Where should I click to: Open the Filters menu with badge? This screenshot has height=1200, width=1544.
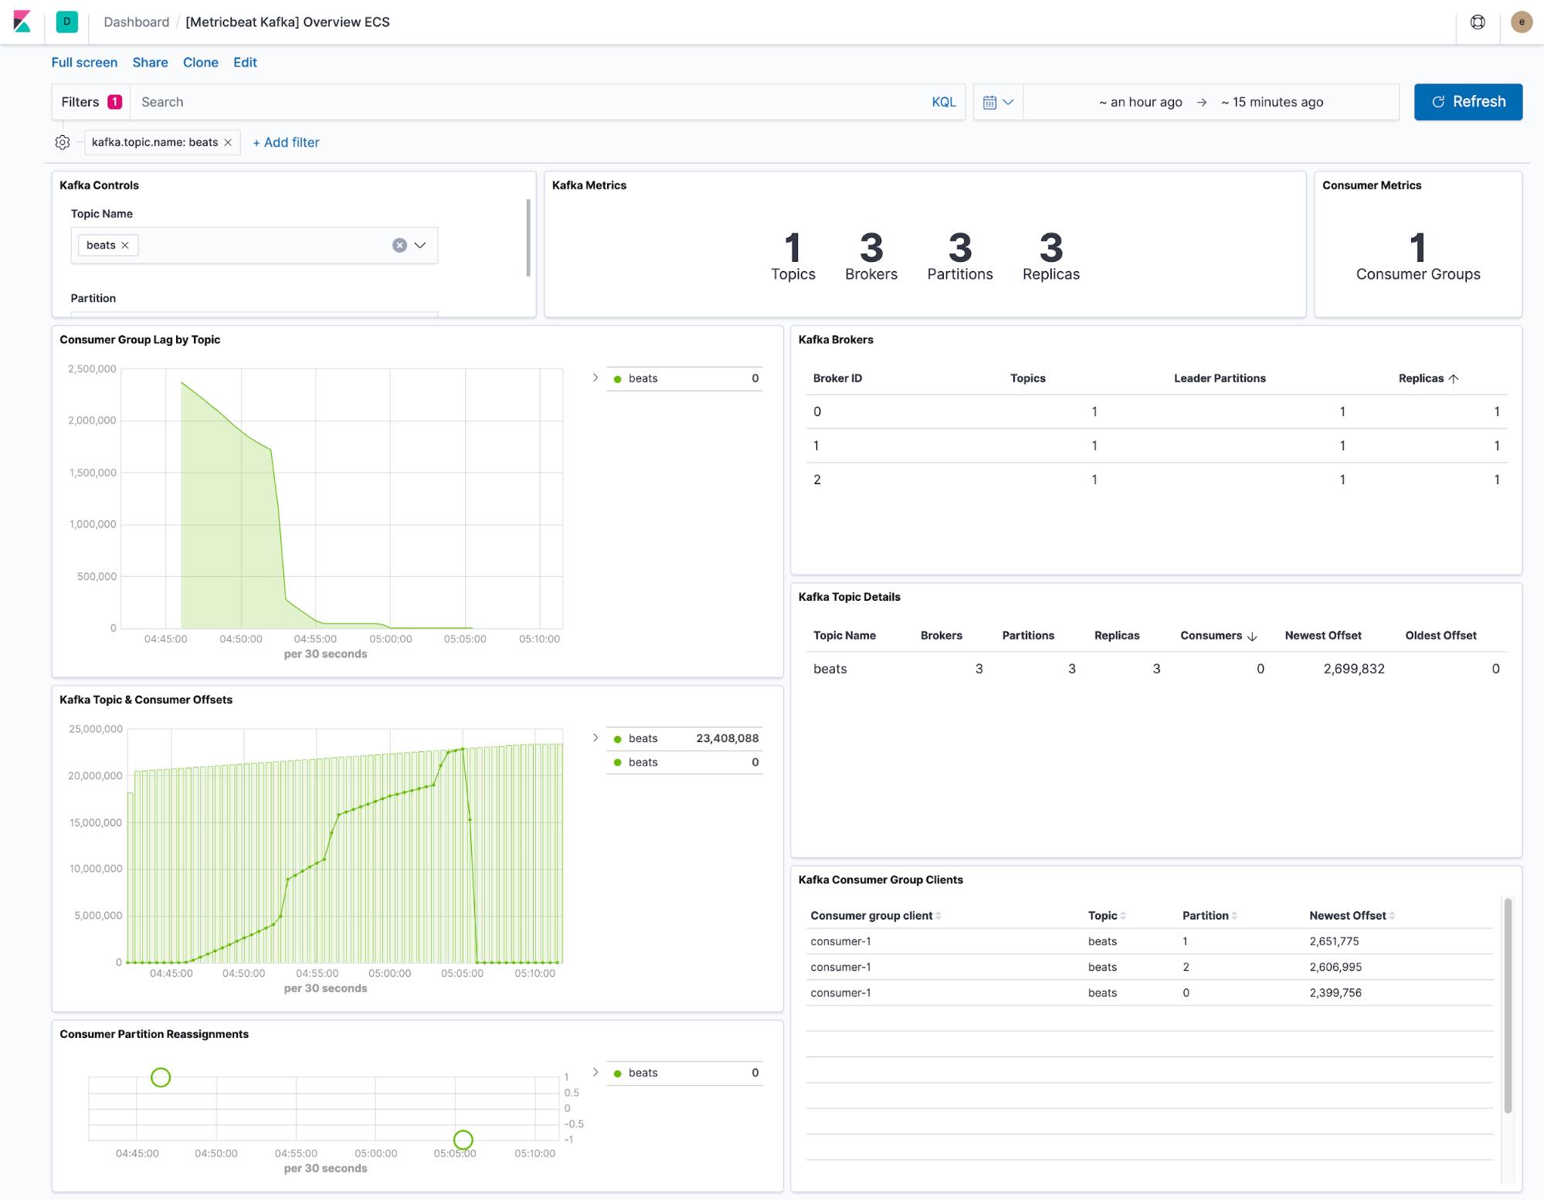click(x=91, y=102)
